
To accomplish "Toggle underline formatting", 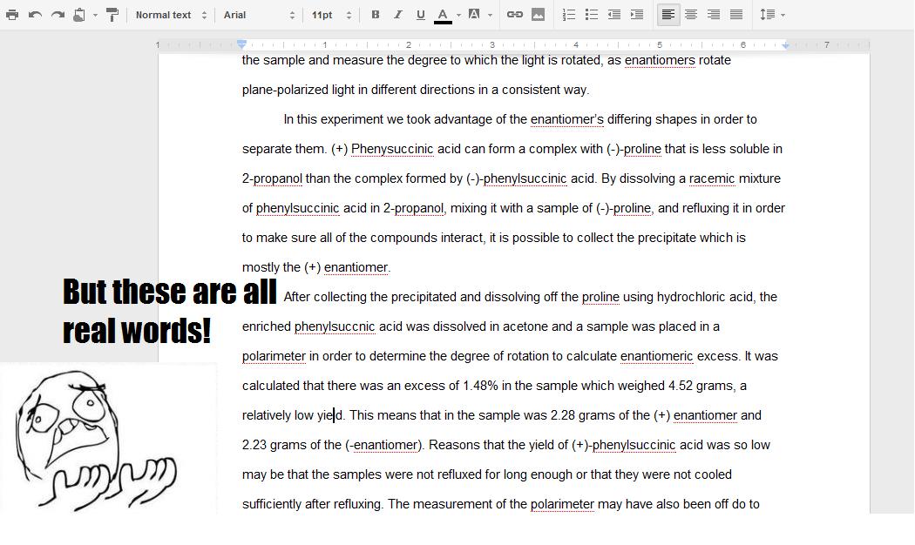I will coord(421,15).
